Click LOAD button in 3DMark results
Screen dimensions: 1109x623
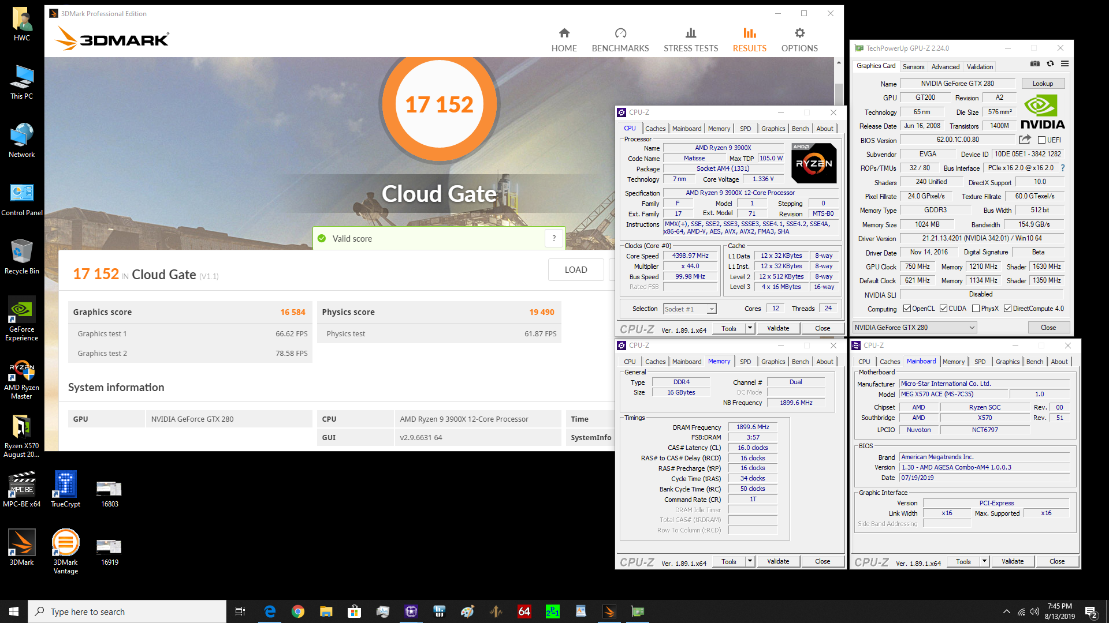click(x=575, y=269)
